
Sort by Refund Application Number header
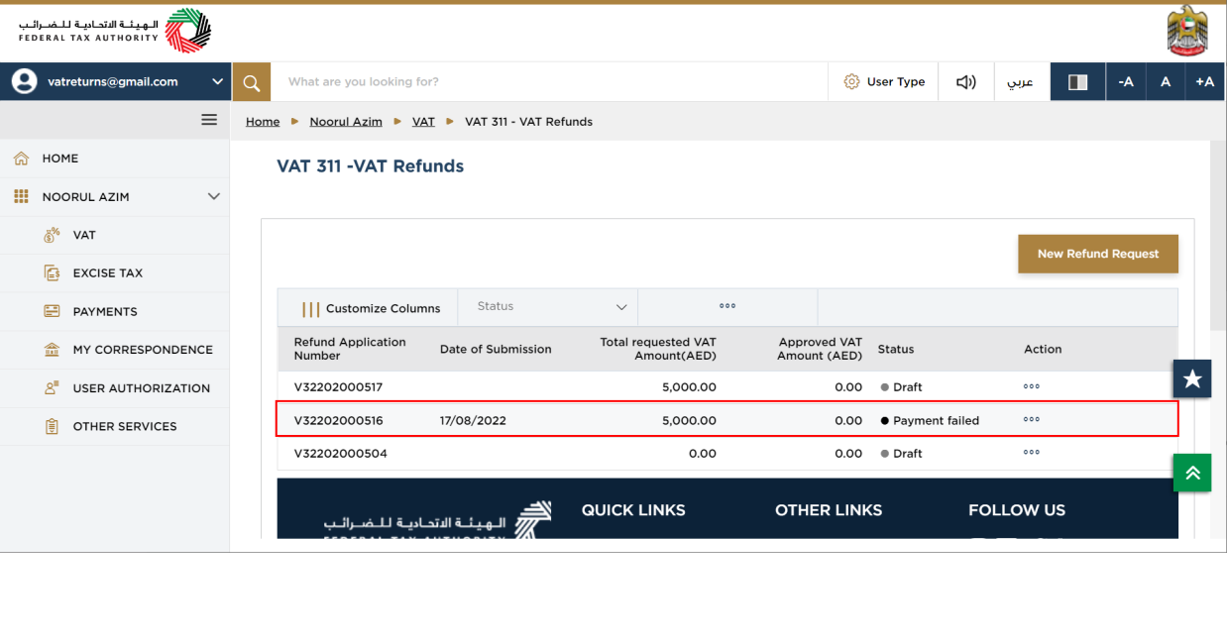pos(350,349)
